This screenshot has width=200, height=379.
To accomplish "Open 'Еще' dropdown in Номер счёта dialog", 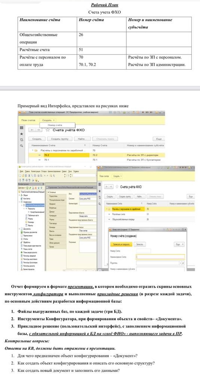I will [x=179, y=244].
